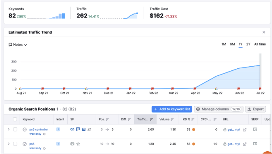The image size is (272, 154).
Task: Click the red flag note at Feb 22
Action: [x=152, y=89]
